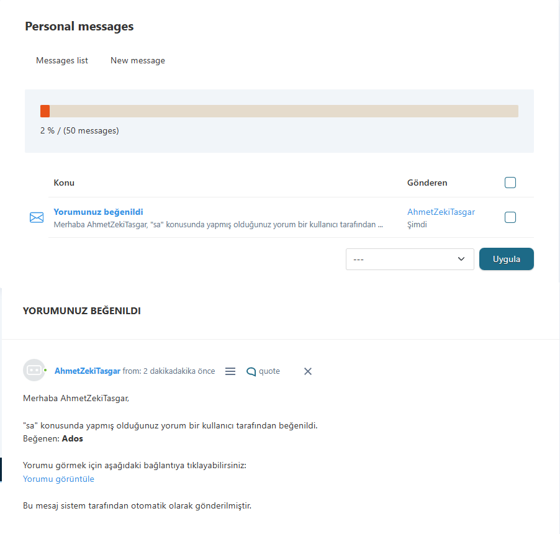560x534 pixels.
Task: Follow the "Yorumu görüntüle" link
Action: pyautogui.click(x=58, y=479)
